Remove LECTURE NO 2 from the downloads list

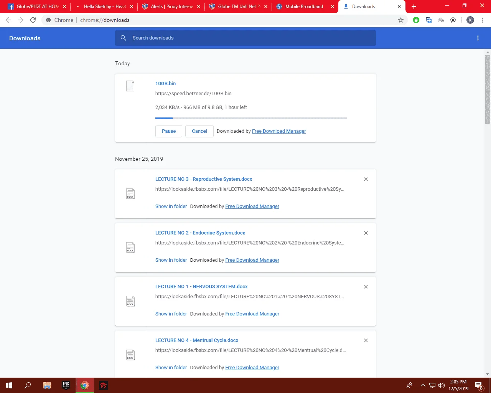point(366,233)
